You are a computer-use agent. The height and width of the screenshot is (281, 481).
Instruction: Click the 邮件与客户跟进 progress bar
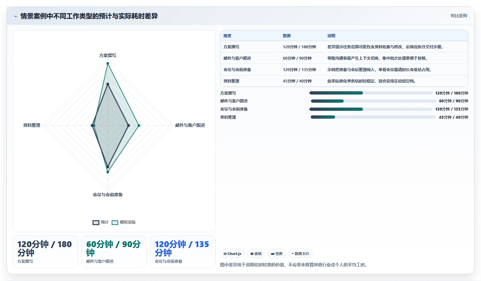[x=373, y=101]
